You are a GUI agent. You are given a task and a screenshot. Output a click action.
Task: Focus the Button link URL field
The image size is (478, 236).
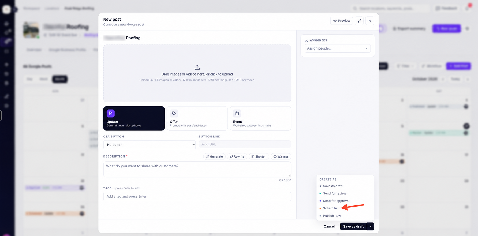[x=245, y=144]
